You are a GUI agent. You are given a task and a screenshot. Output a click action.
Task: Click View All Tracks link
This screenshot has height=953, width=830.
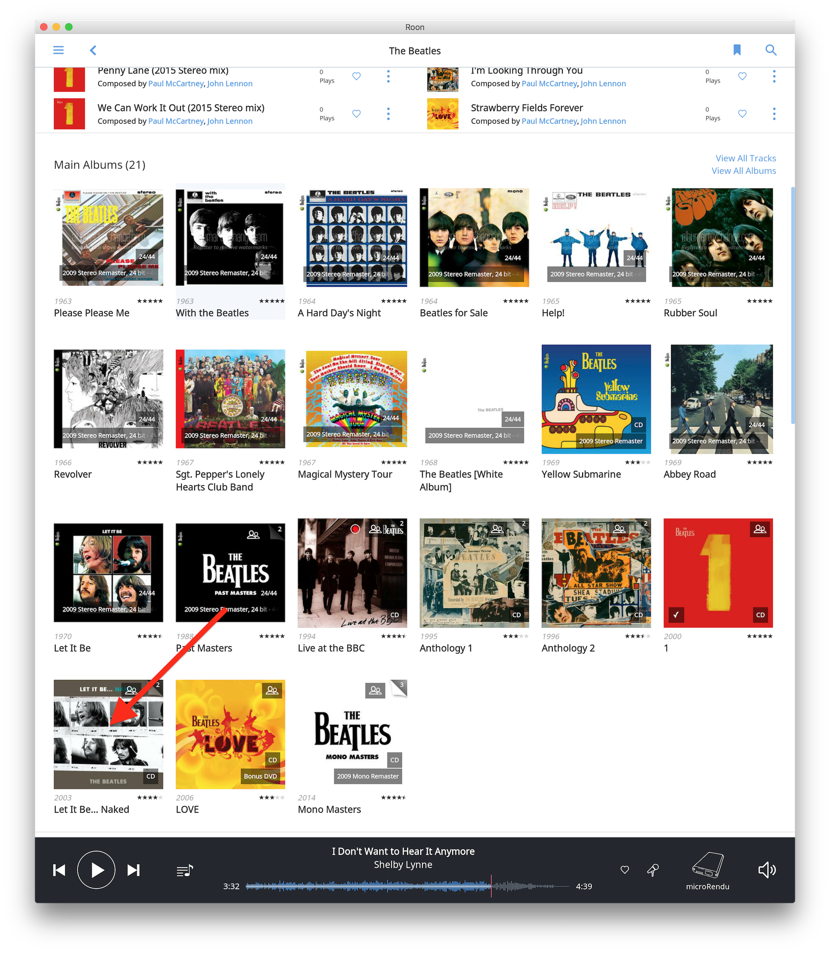pyautogui.click(x=746, y=158)
